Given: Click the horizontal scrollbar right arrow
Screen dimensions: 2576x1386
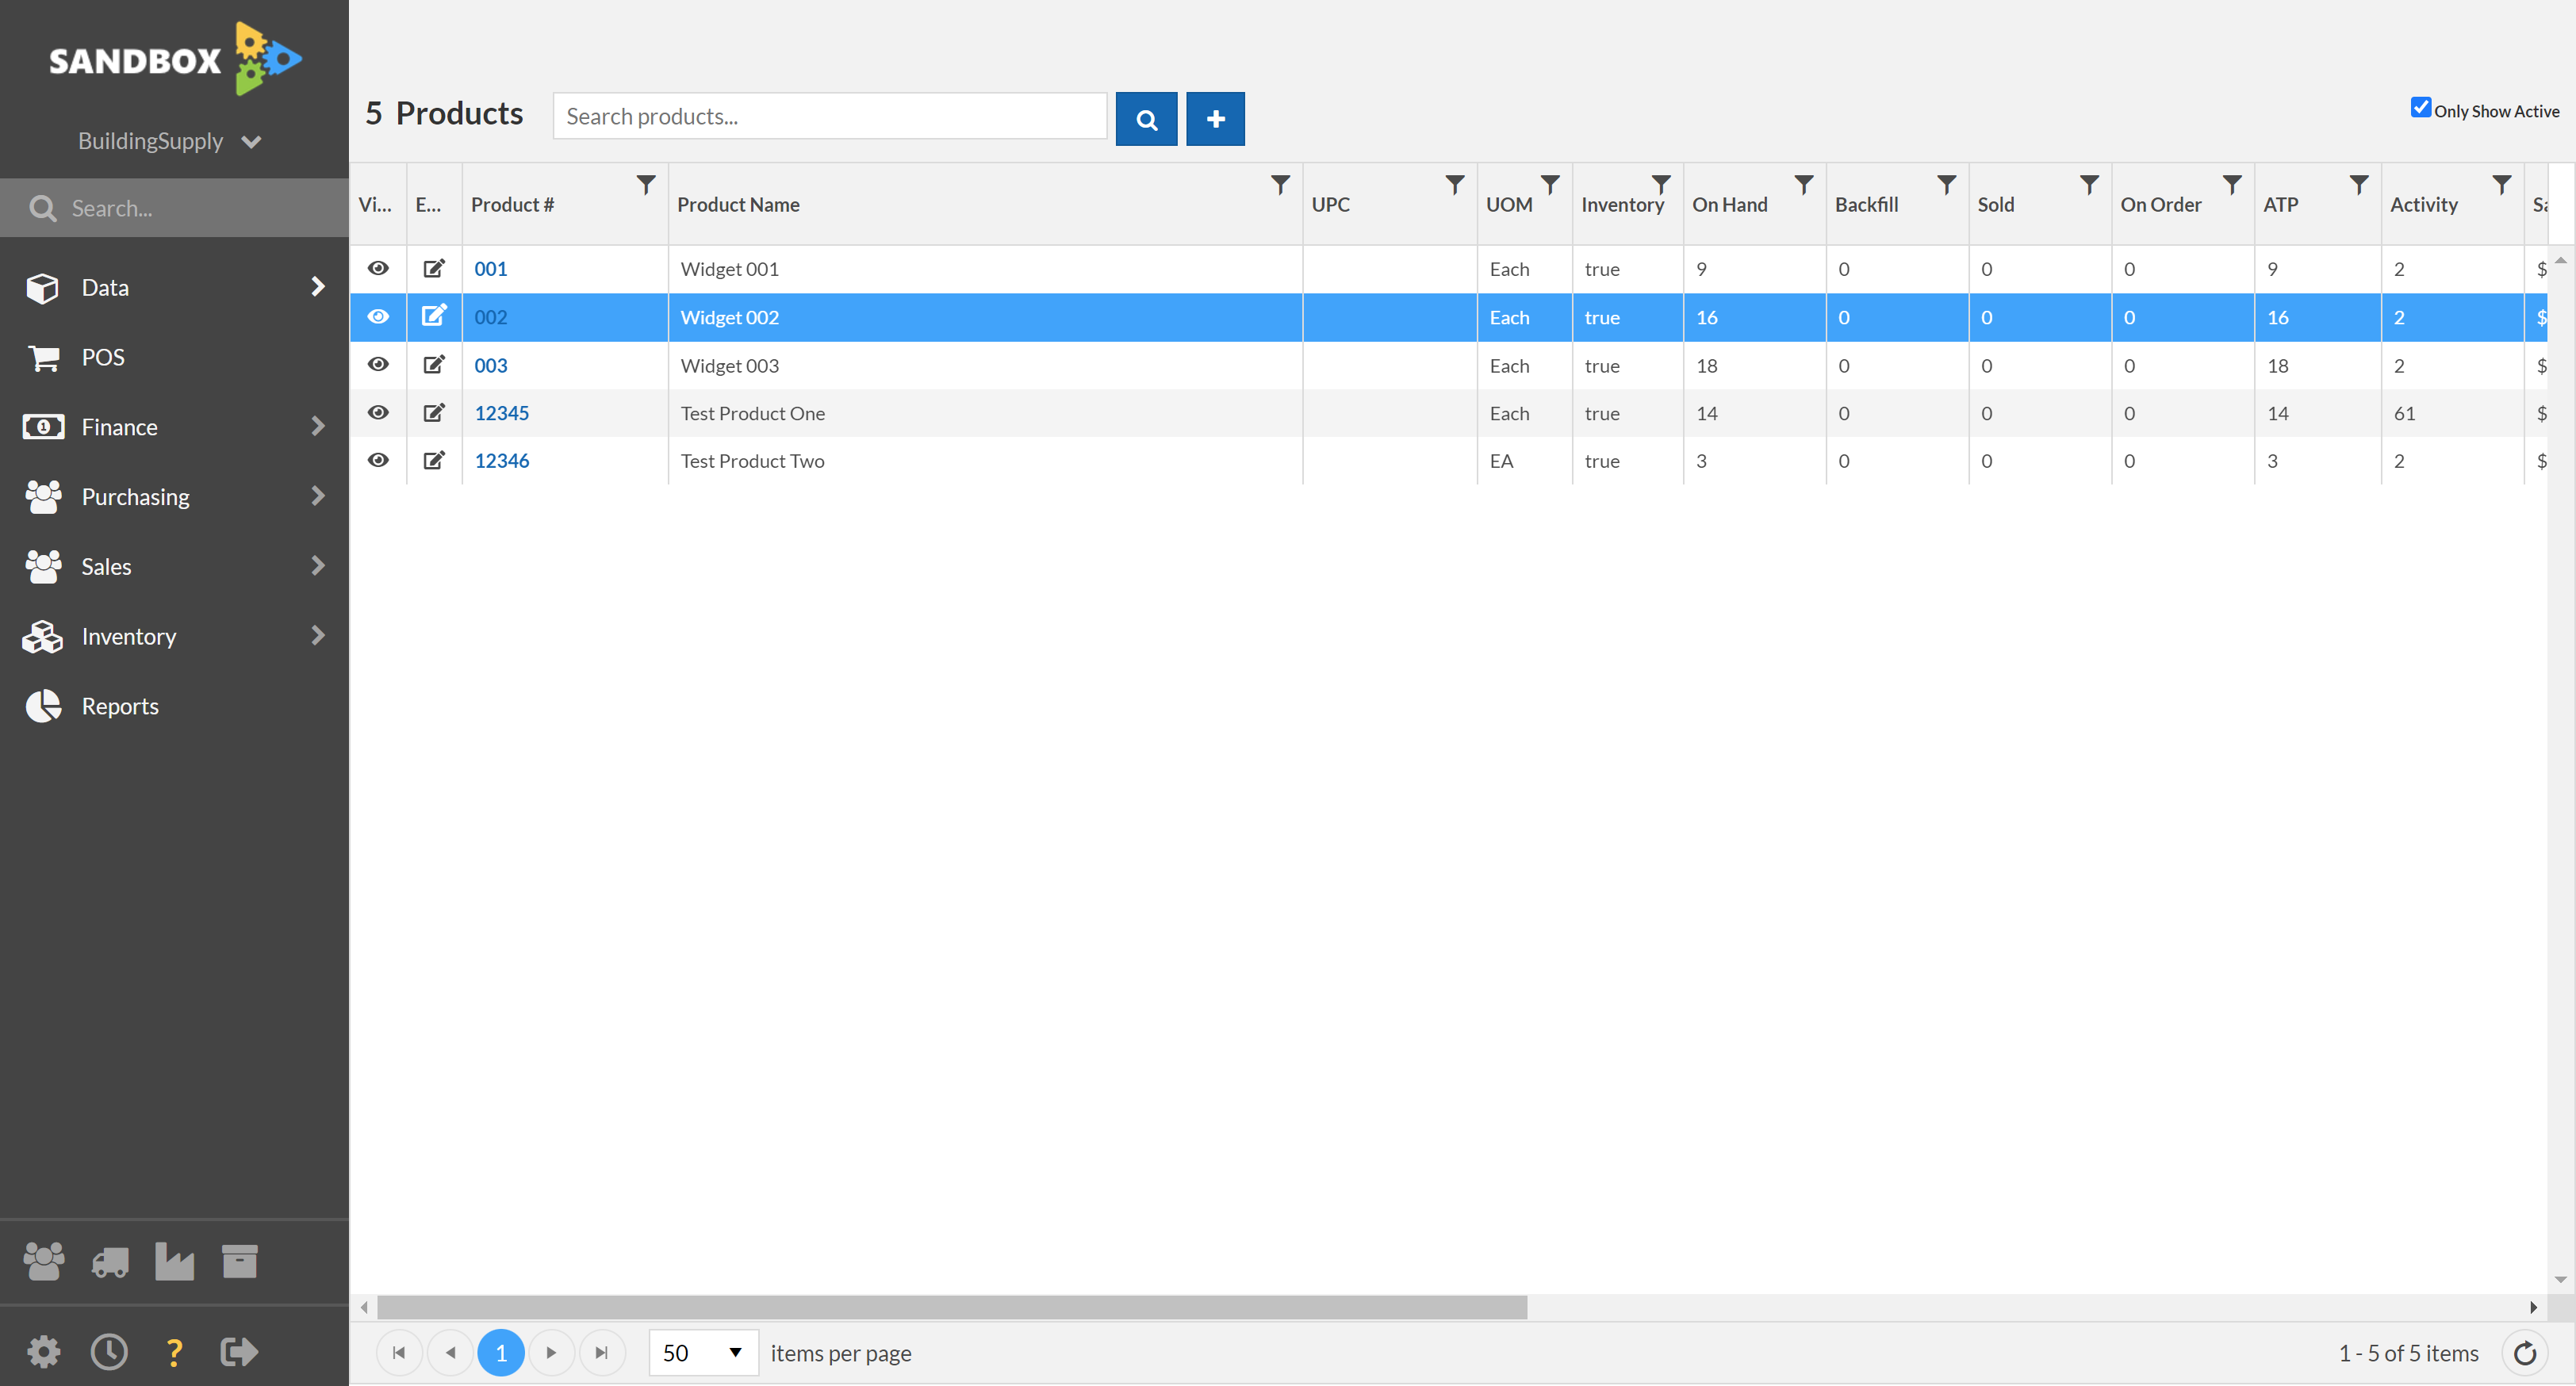Looking at the screenshot, I should point(2533,1307).
